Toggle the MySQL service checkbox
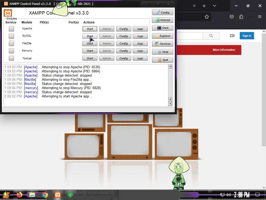 point(11,36)
